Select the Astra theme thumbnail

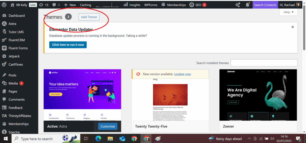82,95
